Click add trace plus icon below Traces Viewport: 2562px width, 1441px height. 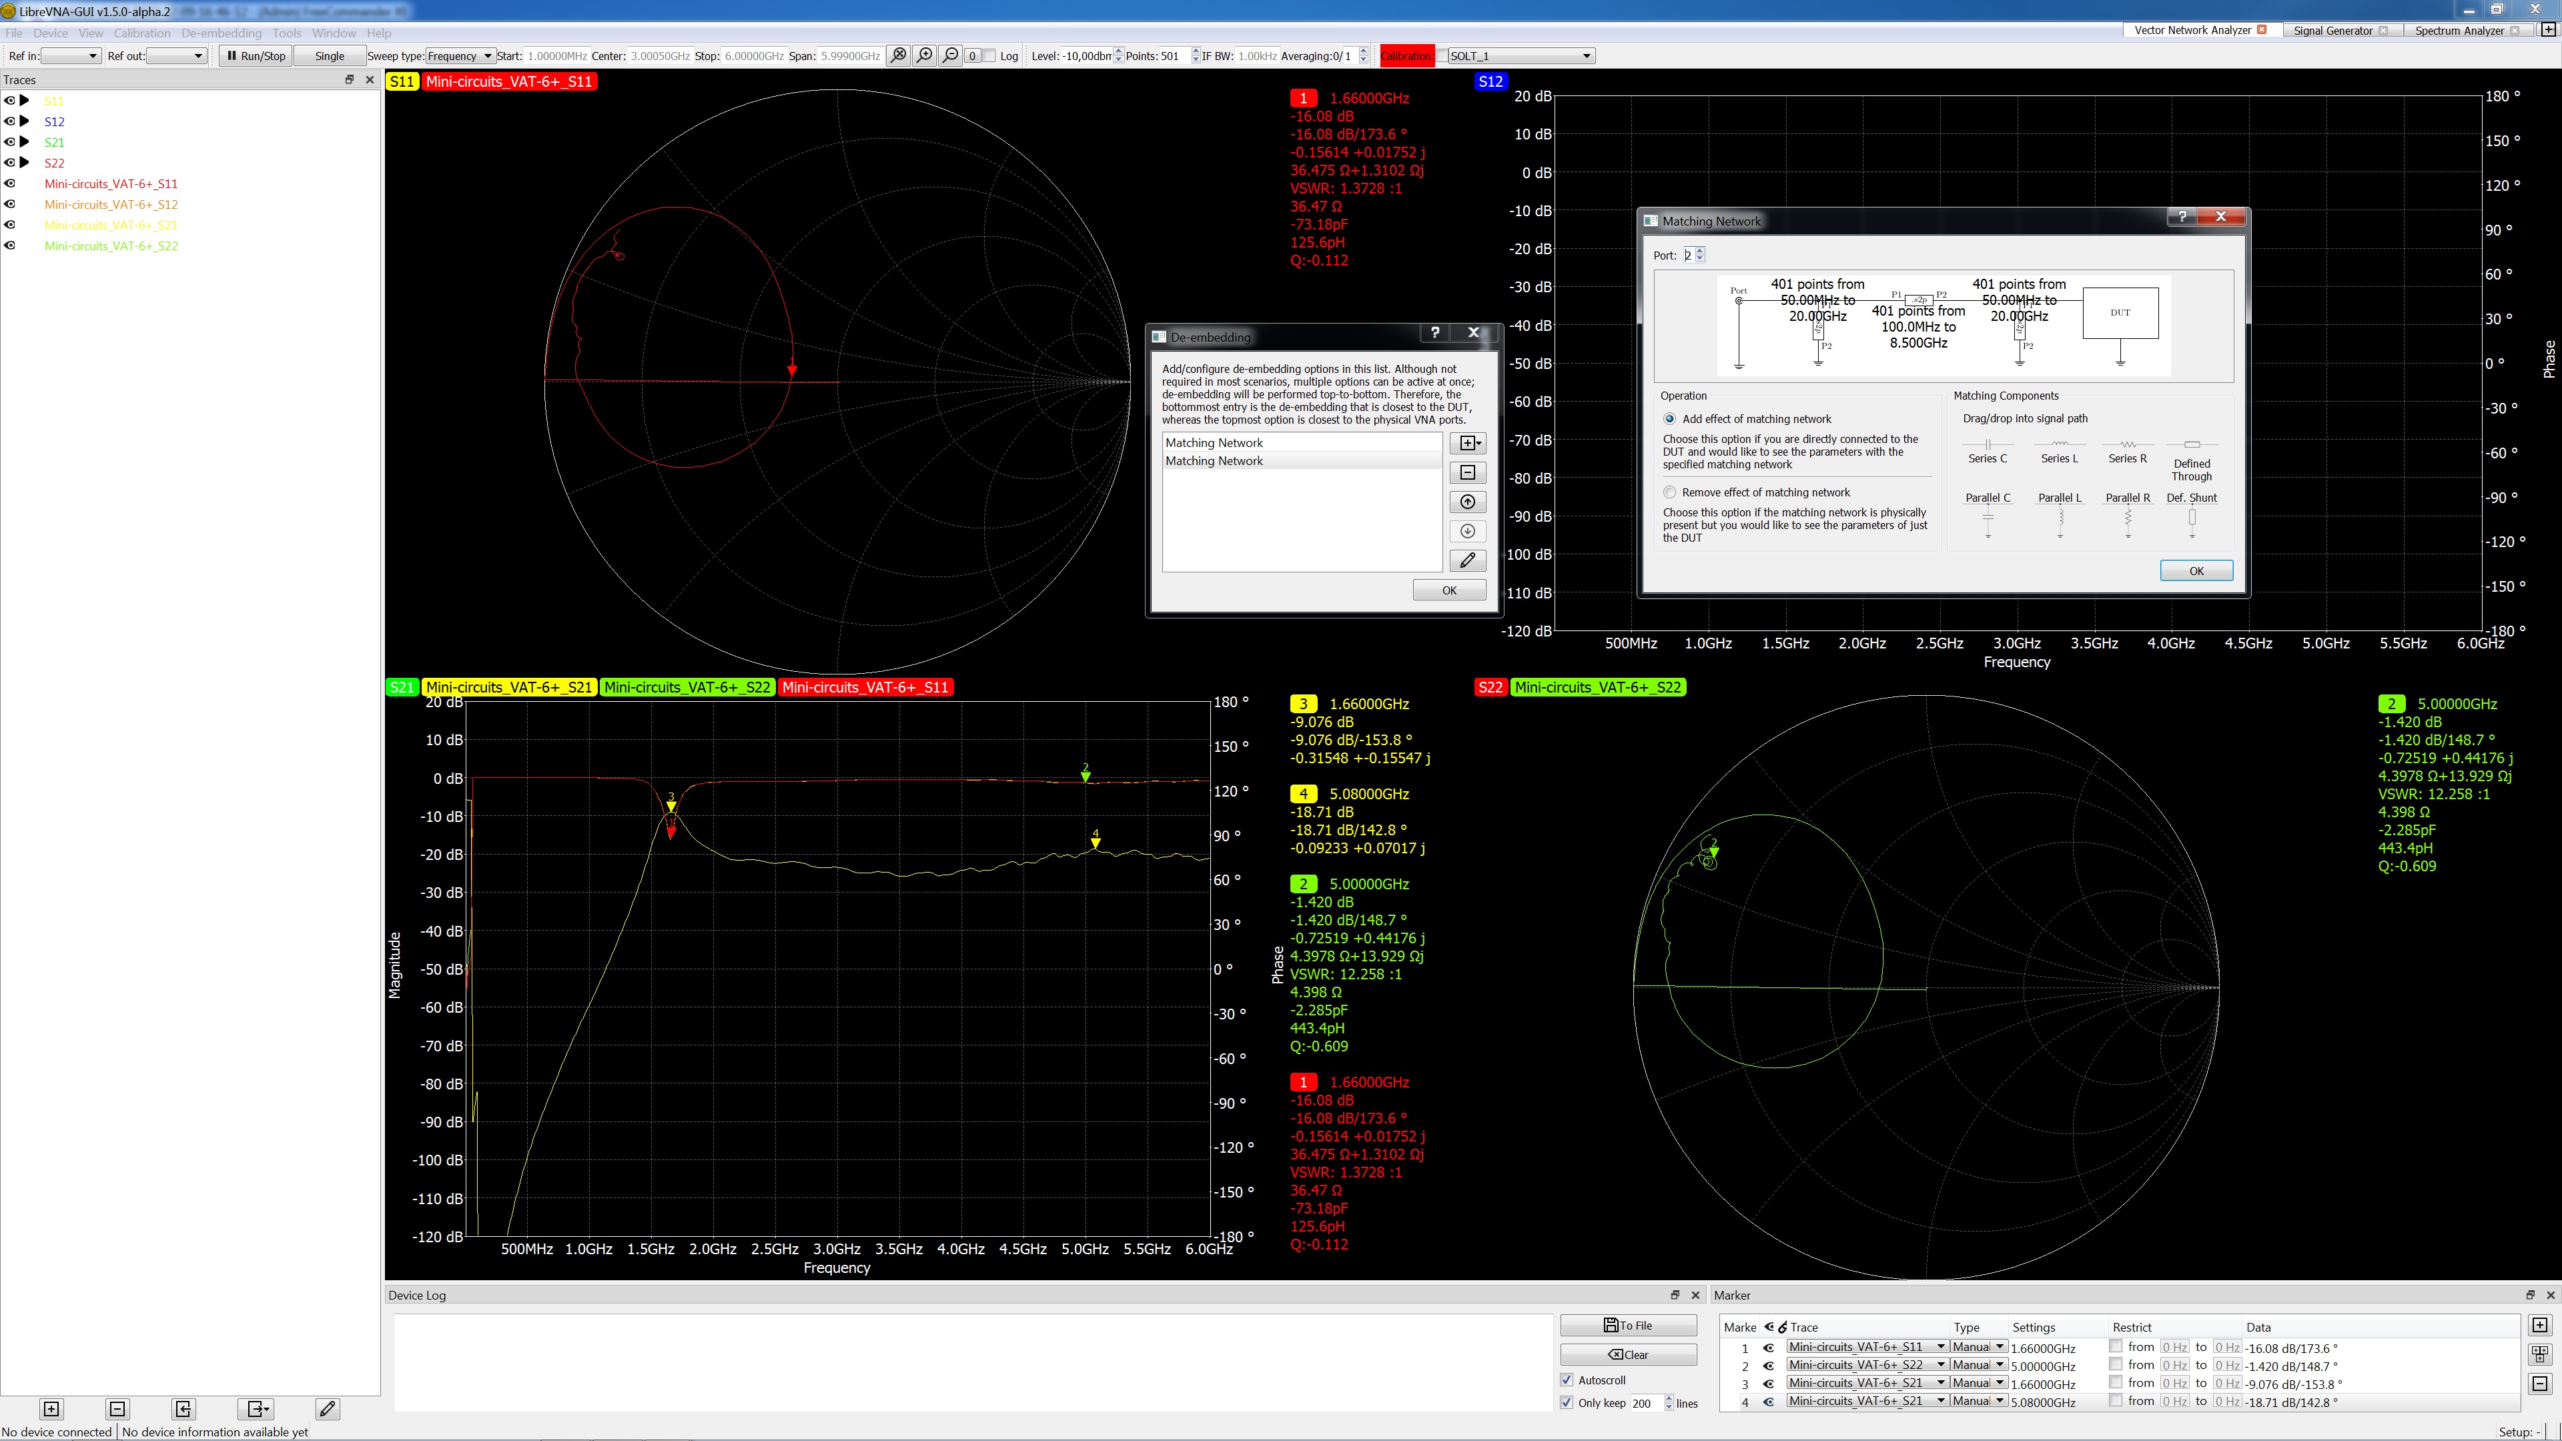[52, 1408]
